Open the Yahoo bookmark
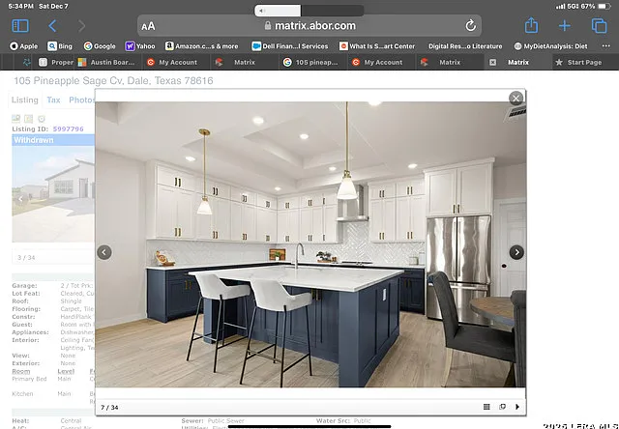 tap(140, 46)
